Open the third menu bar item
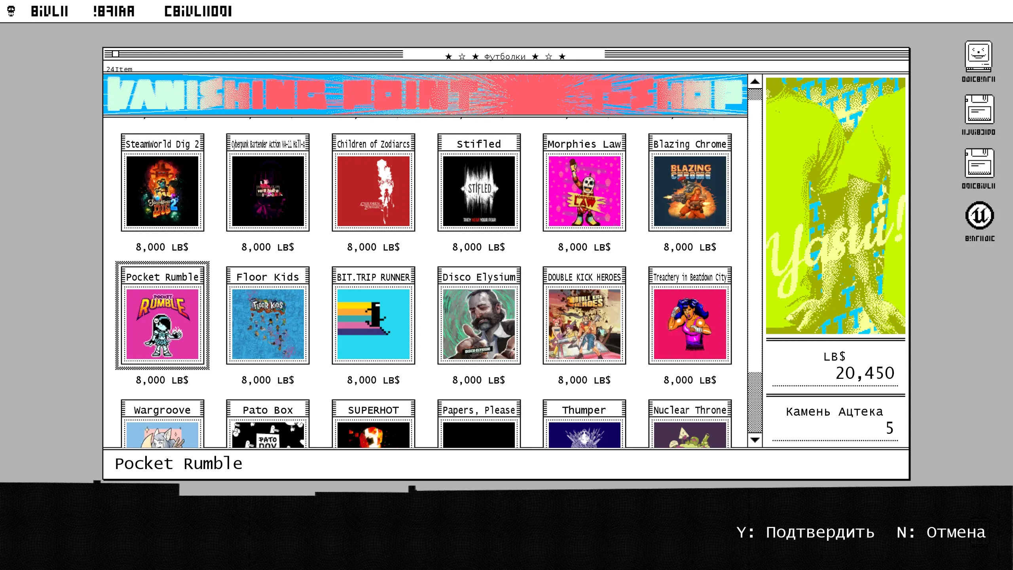This screenshot has height=570, width=1013. 198,11
